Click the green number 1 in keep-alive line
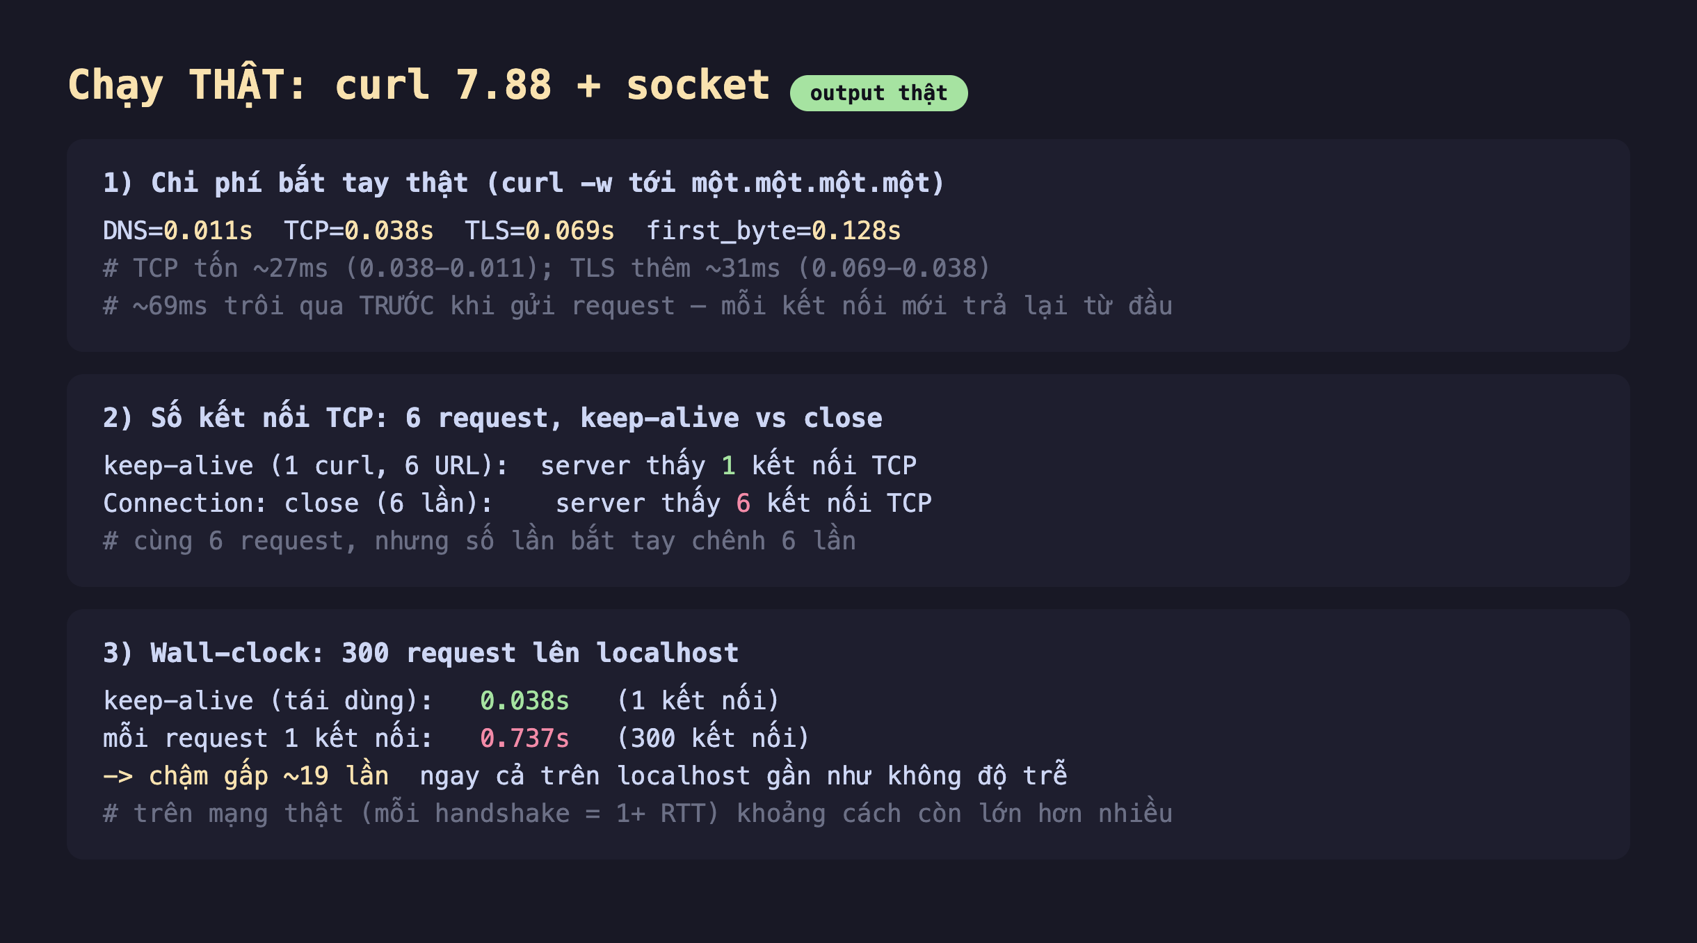 pyautogui.click(x=728, y=466)
